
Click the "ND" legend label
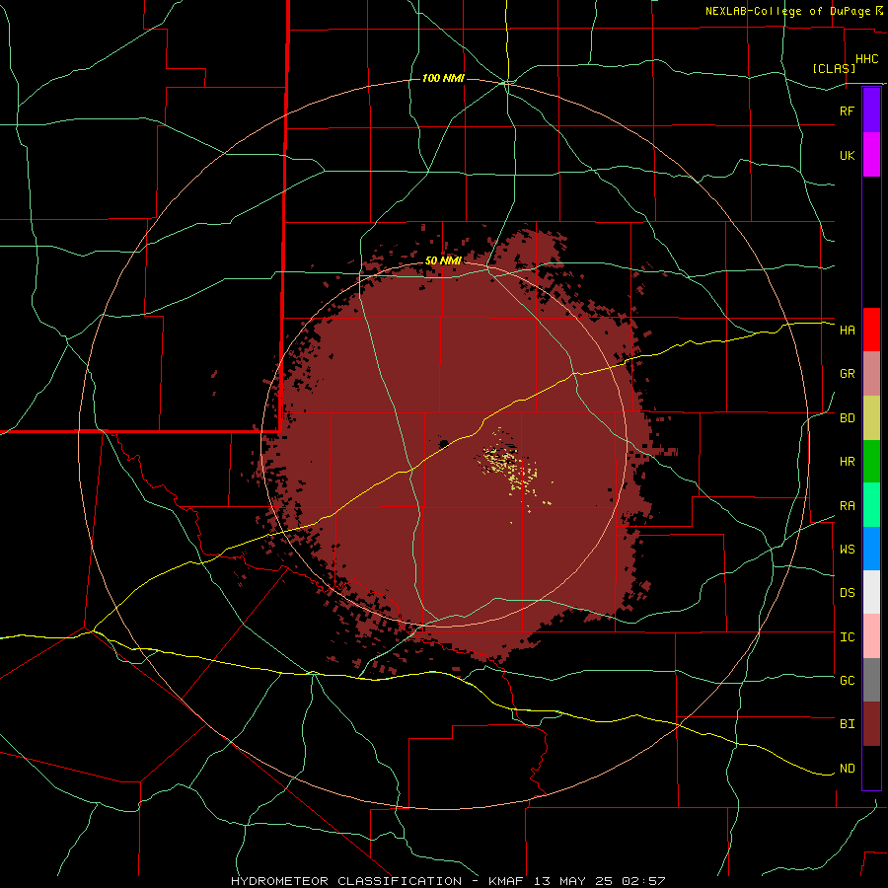tap(847, 769)
